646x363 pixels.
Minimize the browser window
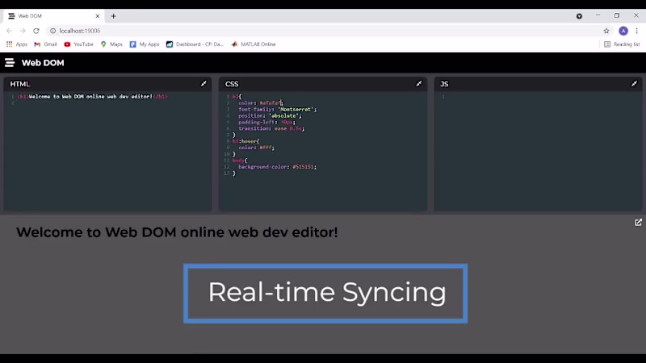pos(598,15)
